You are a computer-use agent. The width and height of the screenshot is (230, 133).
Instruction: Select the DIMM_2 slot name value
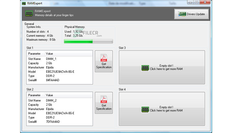51,101
